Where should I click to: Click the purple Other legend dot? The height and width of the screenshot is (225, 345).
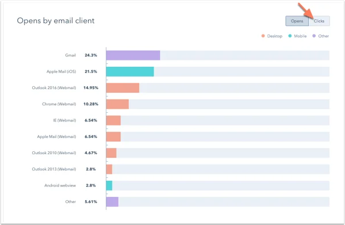[314, 36]
